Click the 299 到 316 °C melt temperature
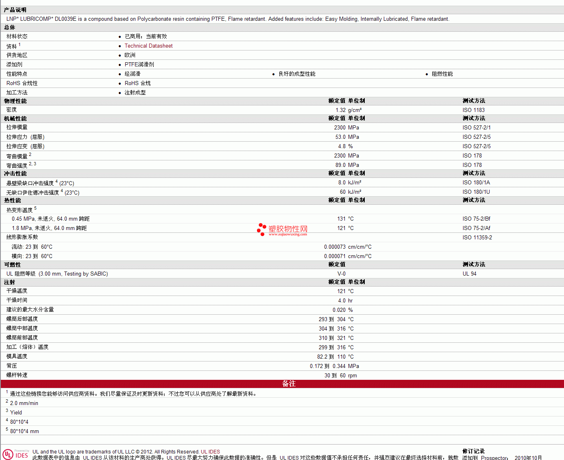 (x=336, y=348)
